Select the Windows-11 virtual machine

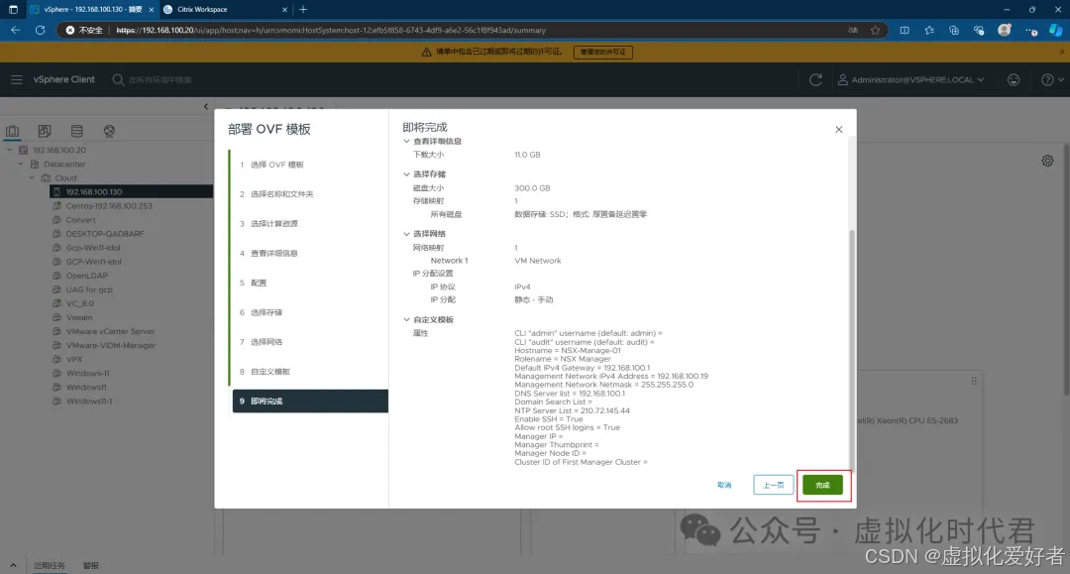coord(87,374)
